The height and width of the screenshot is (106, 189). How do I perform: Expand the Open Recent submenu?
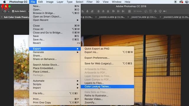(55, 20)
